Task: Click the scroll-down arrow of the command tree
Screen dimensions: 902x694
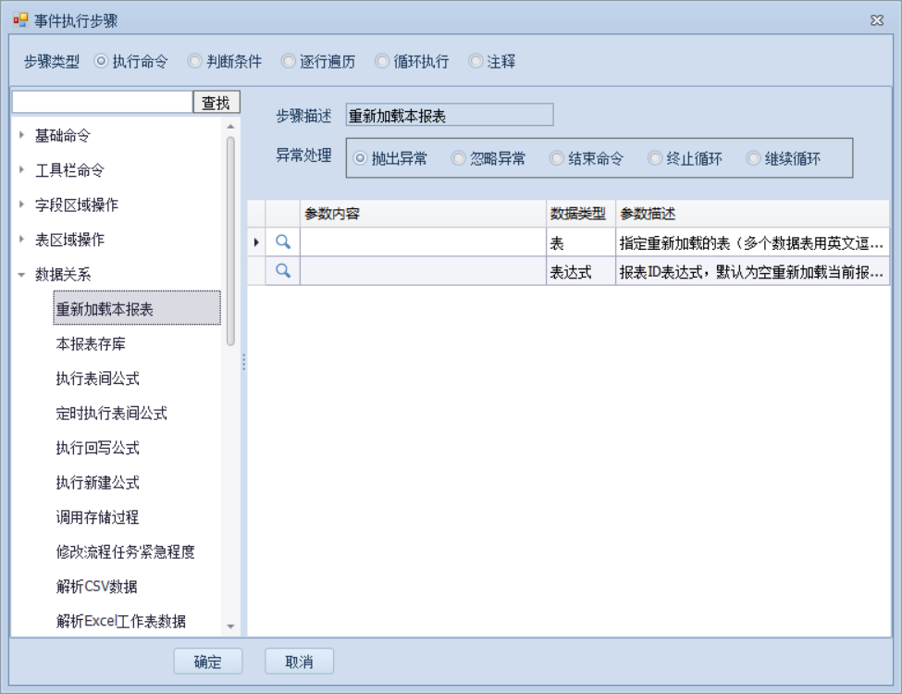Action: pos(230,627)
